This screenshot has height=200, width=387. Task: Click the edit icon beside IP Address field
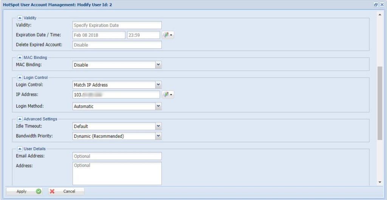click(167, 95)
